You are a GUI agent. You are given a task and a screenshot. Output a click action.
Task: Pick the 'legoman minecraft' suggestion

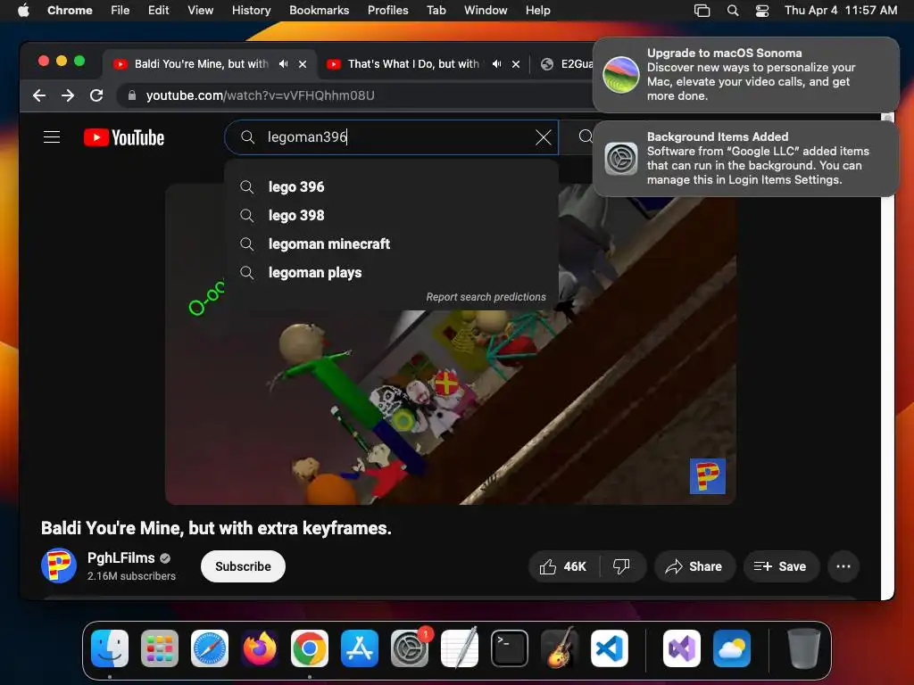pyautogui.click(x=391, y=244)
